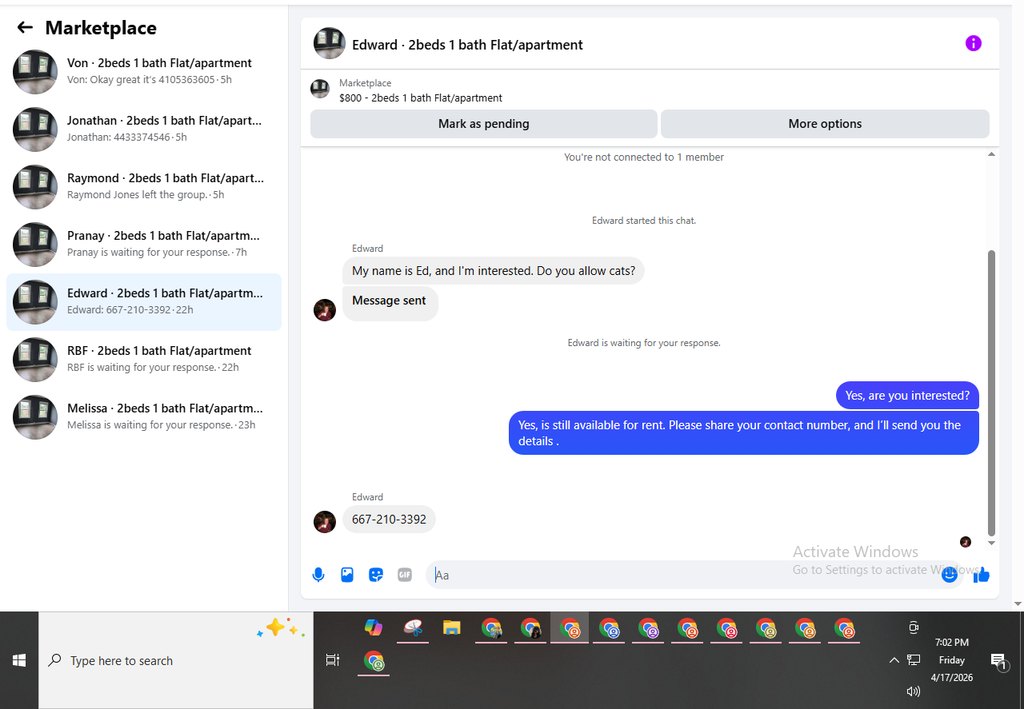Screen dimensions: 1024x709
Task: Click the "667-210-3392" message bubble
Action: 389,520
